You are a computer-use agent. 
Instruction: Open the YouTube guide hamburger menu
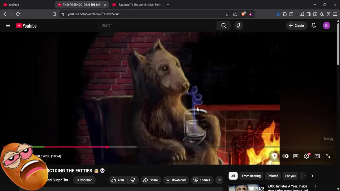8,25
